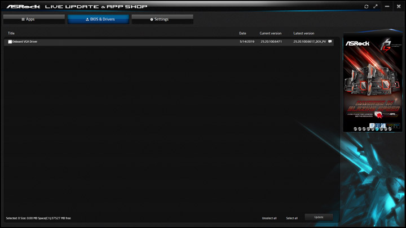Screen dimensions: 406x228
Task: Click latest version 25.20.100.6617_DCH_PV value
Action: click(x=310, y=41)
